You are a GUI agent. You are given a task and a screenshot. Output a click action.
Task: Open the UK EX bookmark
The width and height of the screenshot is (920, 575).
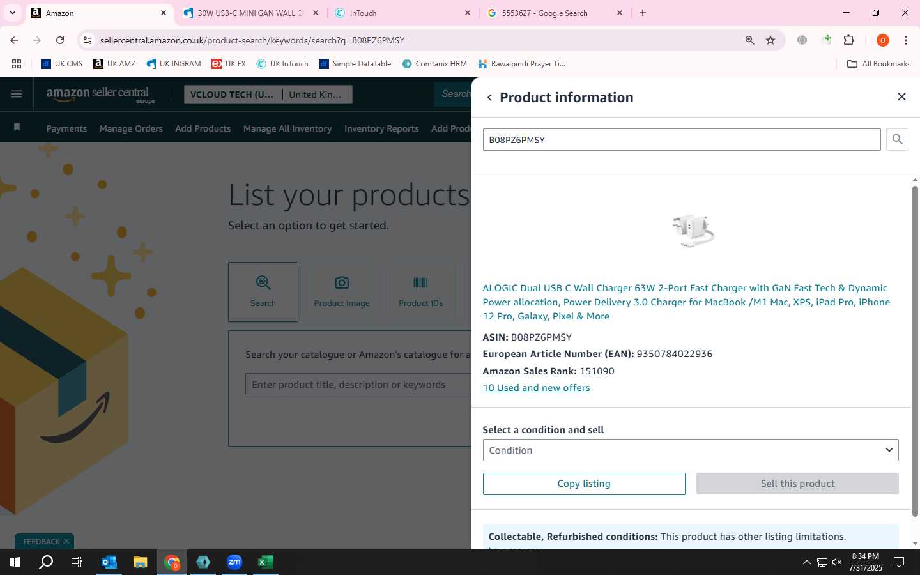point(229,64)
